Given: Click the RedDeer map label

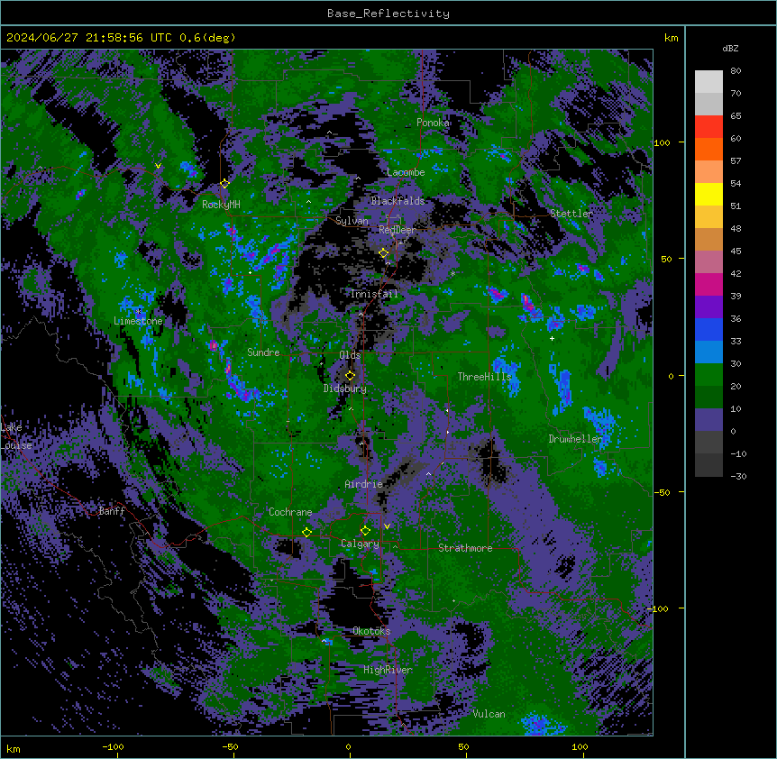Looking at the screenshot, I should pyautogui.click(x=398, y=230).
